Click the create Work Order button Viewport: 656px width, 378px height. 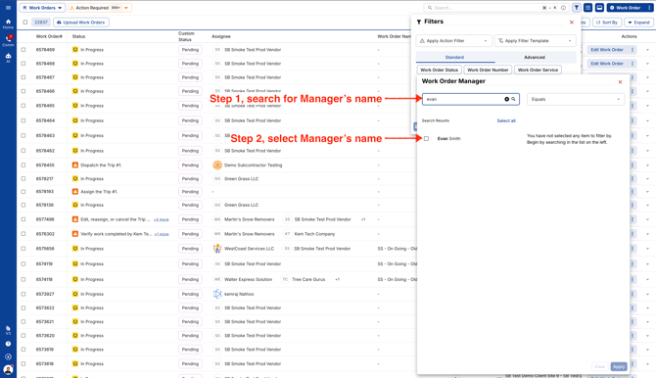625,8
